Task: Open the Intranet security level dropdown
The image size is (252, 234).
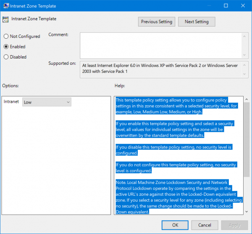Action: [x=47, y=102]
